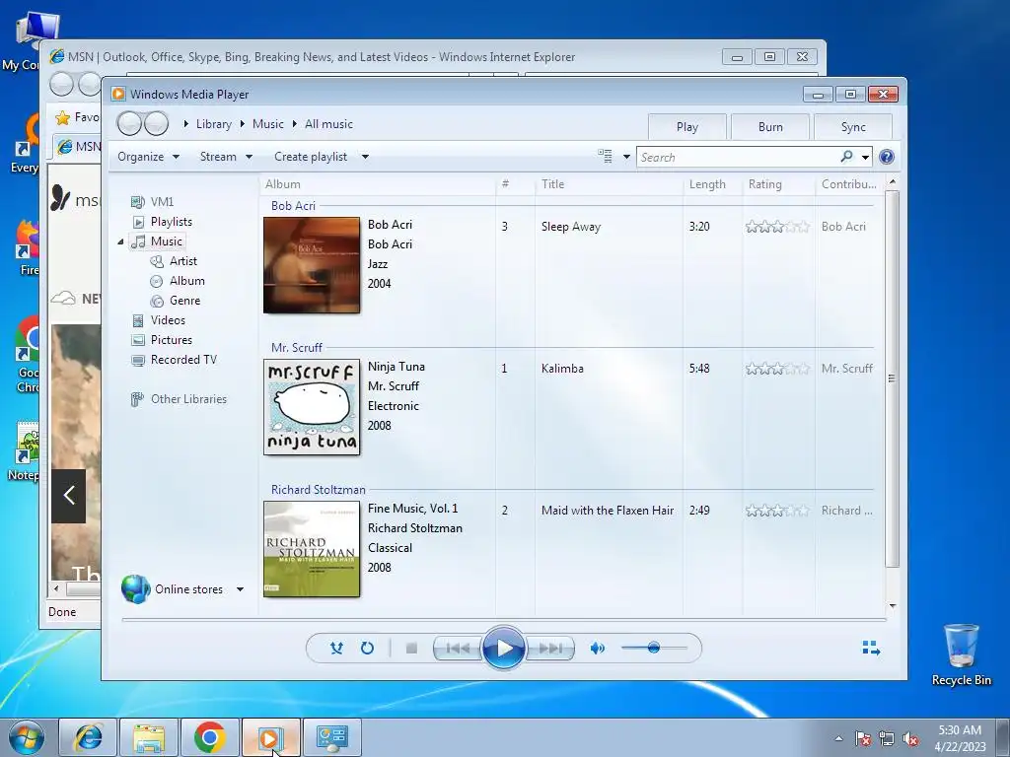Open the Online stores dropdown arrow
1010x757 pixels.
tap(240, 589)
